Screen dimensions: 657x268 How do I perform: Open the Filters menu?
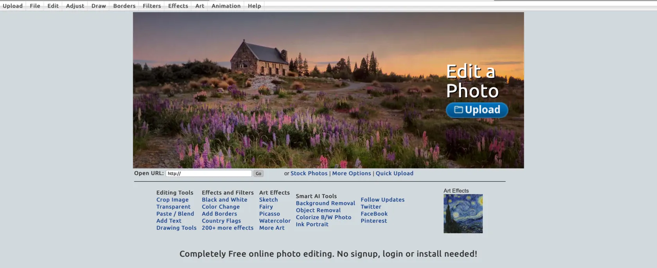pos(152,6)
